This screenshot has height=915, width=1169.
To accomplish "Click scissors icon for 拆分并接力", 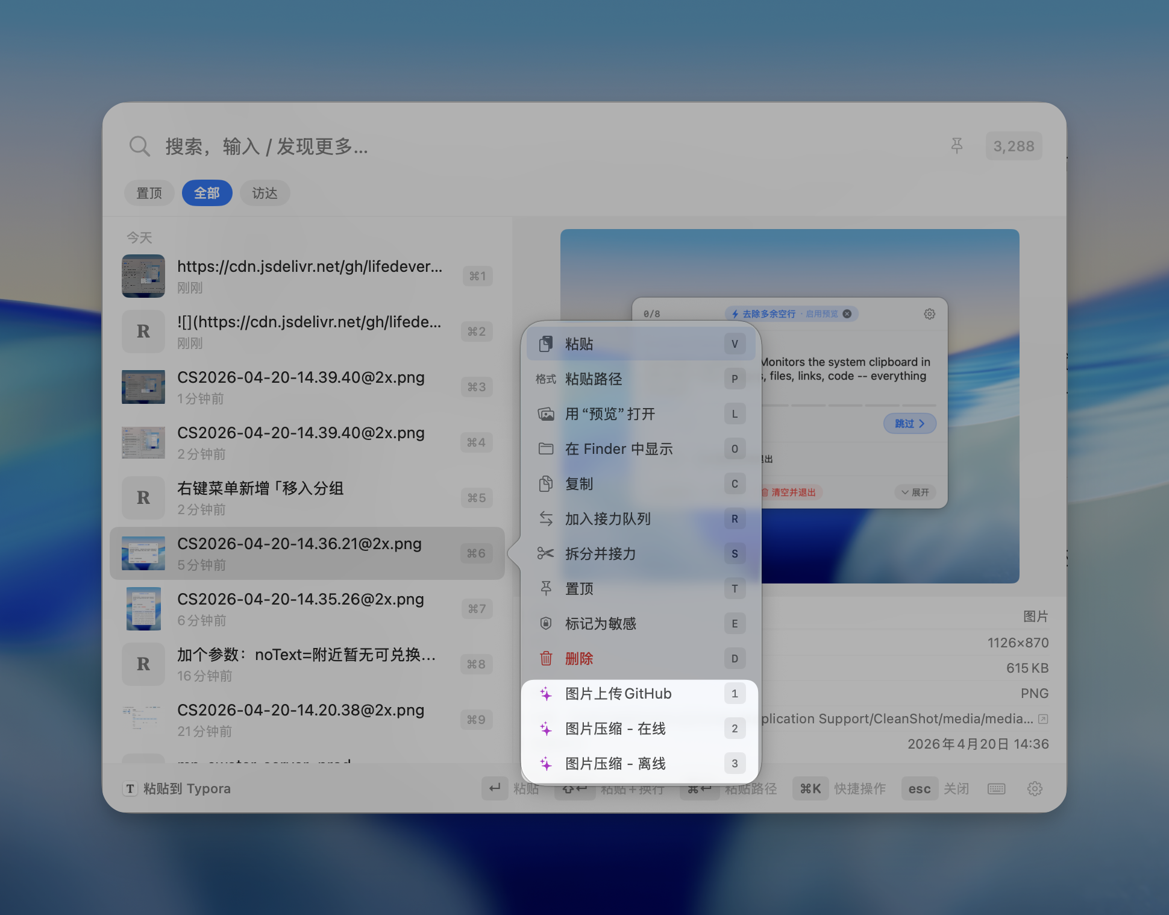I will [x=546, y=553].
